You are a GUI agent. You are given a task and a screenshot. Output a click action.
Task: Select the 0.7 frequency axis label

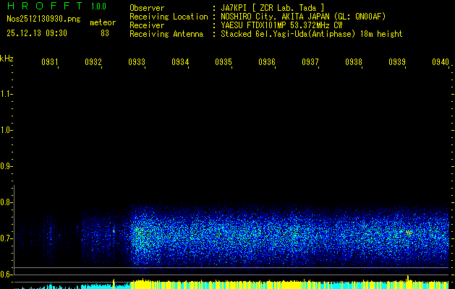tap(7, 238)
